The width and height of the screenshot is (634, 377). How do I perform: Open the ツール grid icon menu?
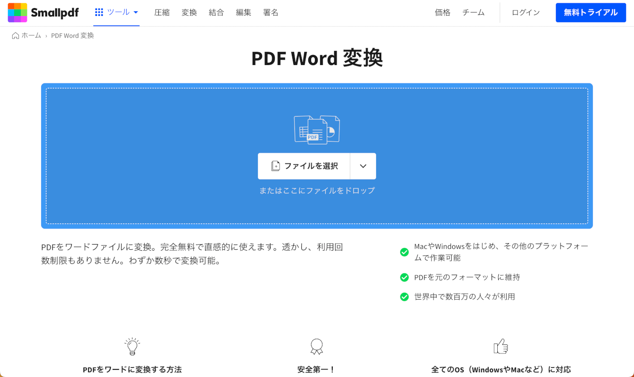99,12
